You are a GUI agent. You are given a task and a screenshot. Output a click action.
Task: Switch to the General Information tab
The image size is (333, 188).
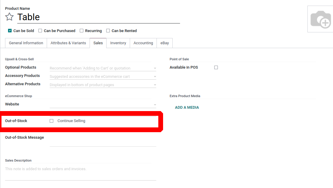(x=26, y=43)
